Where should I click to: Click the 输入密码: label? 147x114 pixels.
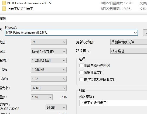click(87, 97)
